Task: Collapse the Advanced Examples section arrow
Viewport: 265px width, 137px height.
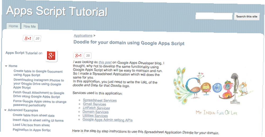Action: tap(5, 110)
